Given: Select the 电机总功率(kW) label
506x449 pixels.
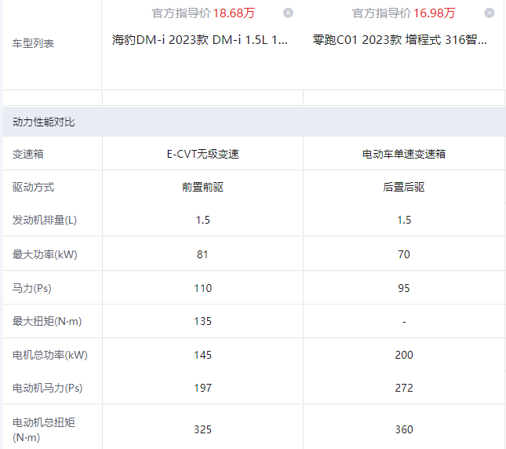Looking at the screenshot, I should 50,355.
